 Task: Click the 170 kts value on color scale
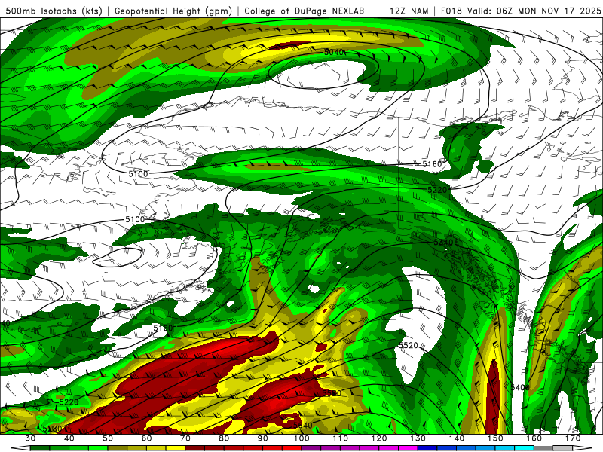coord(573,438)
